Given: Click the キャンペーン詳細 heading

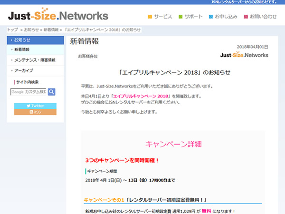Looking at the screenshot, I should [173, 144].
